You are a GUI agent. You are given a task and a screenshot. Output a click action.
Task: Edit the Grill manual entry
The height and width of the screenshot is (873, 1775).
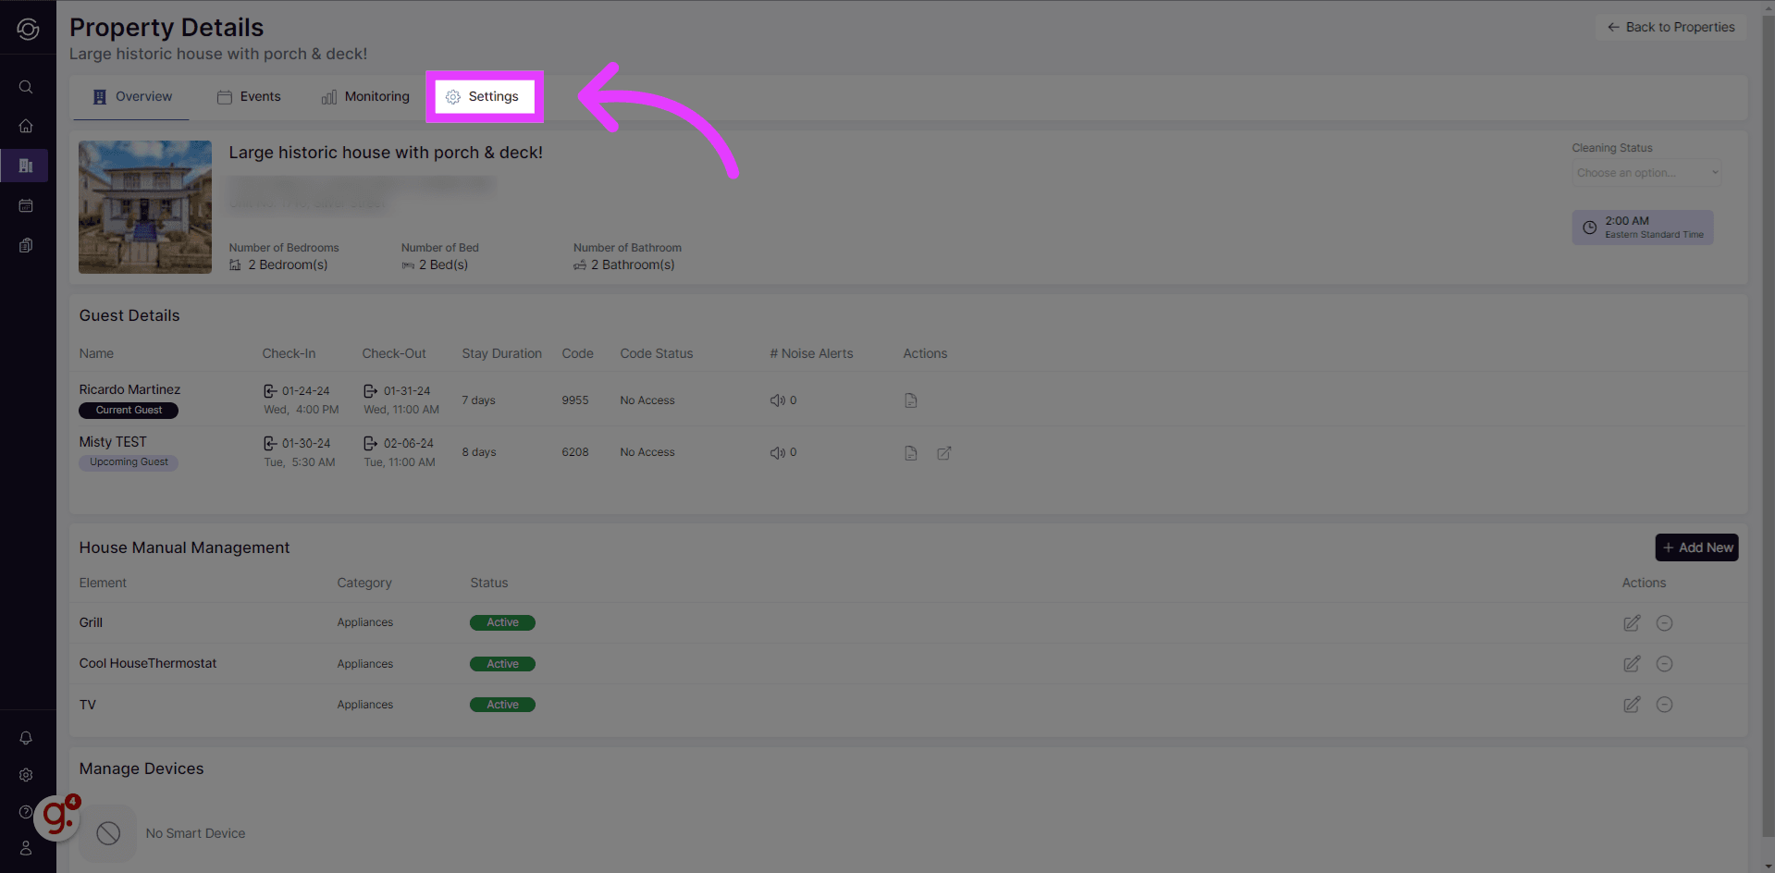click(x=1632, y=623)
